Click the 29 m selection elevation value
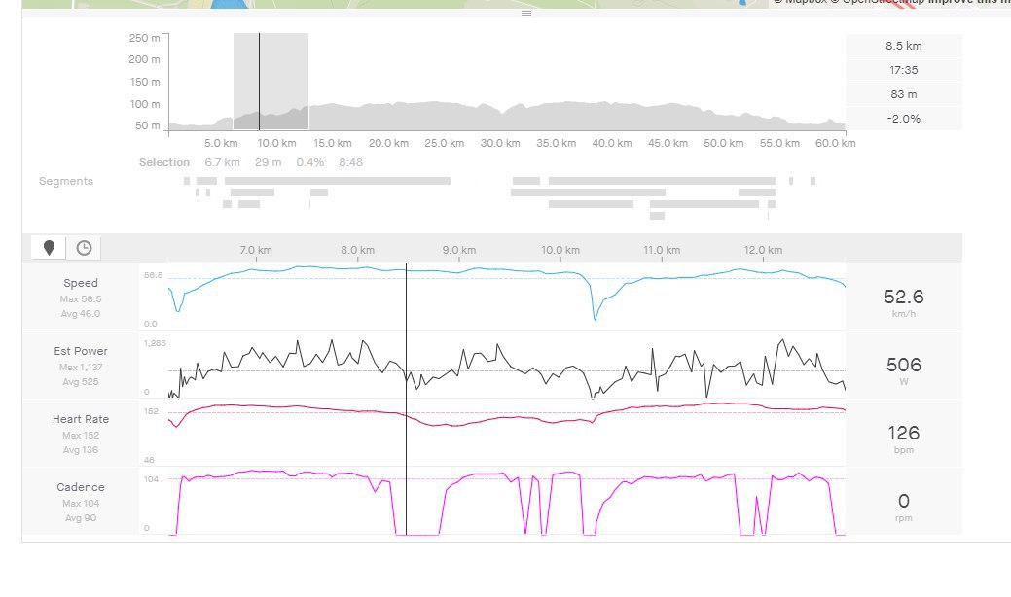 (269, 162)
